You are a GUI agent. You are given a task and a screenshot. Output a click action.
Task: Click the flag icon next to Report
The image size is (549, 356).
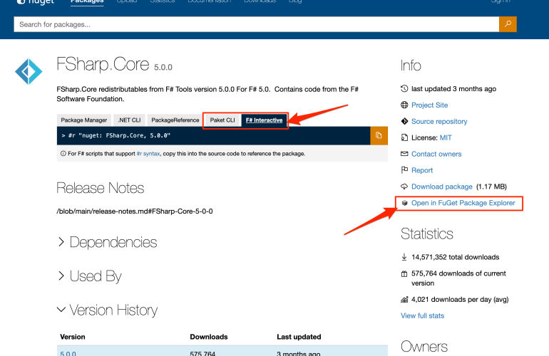tap(405, 170)
